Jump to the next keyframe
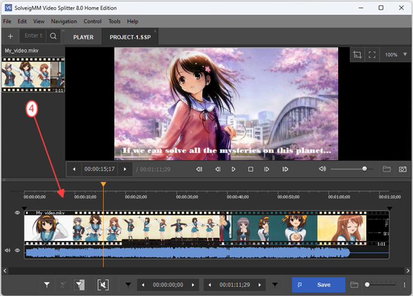Image resolution: width=413 pixels, height=296 pixels. (x=285, y=169)
